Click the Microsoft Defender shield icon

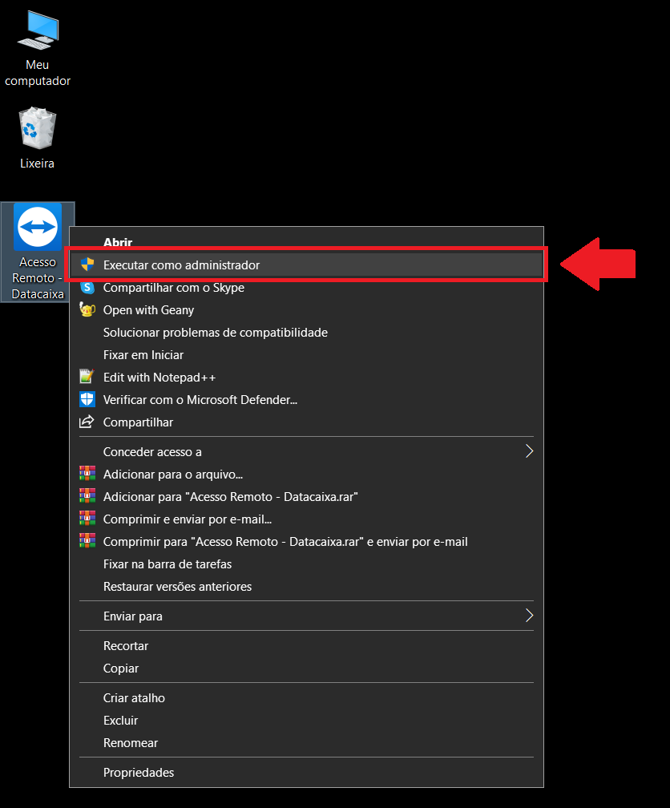pos(87,400)
